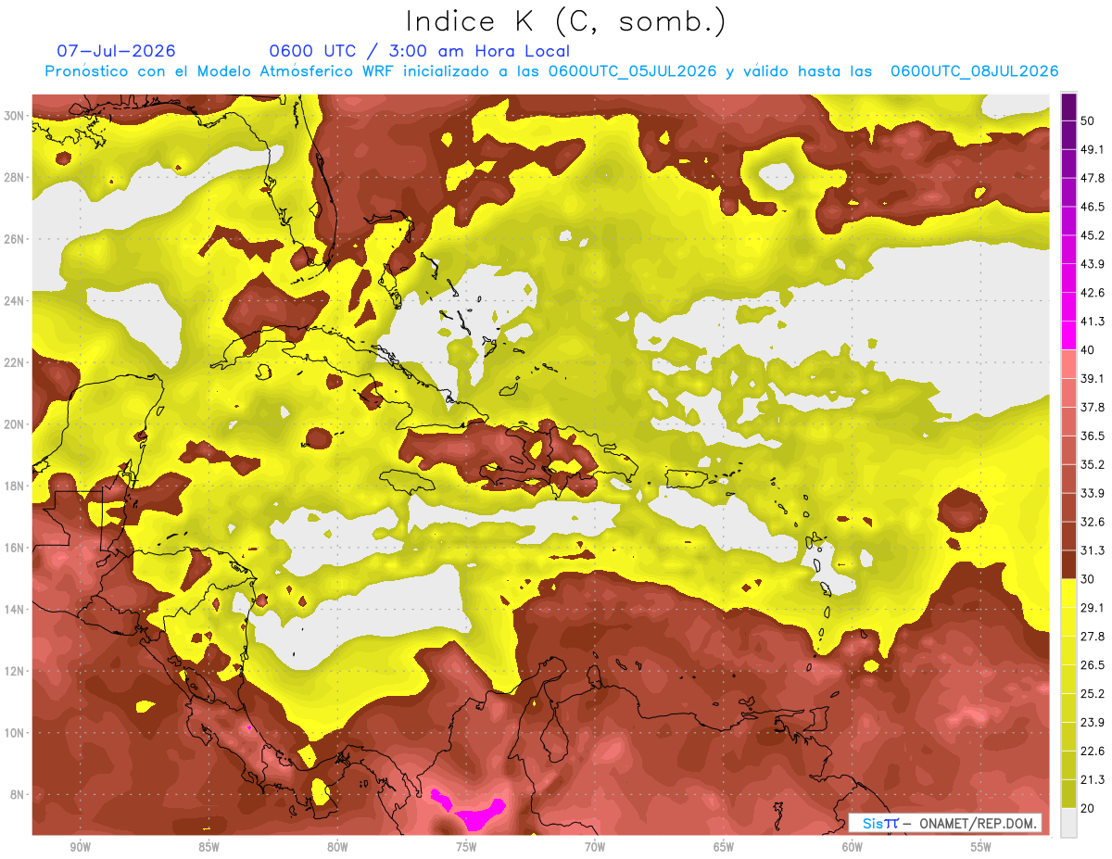The image size is (1112, 859).
Task: Click the "46.5" value on the color scale
Action: pyautogui.click(x=1093, y=207)
